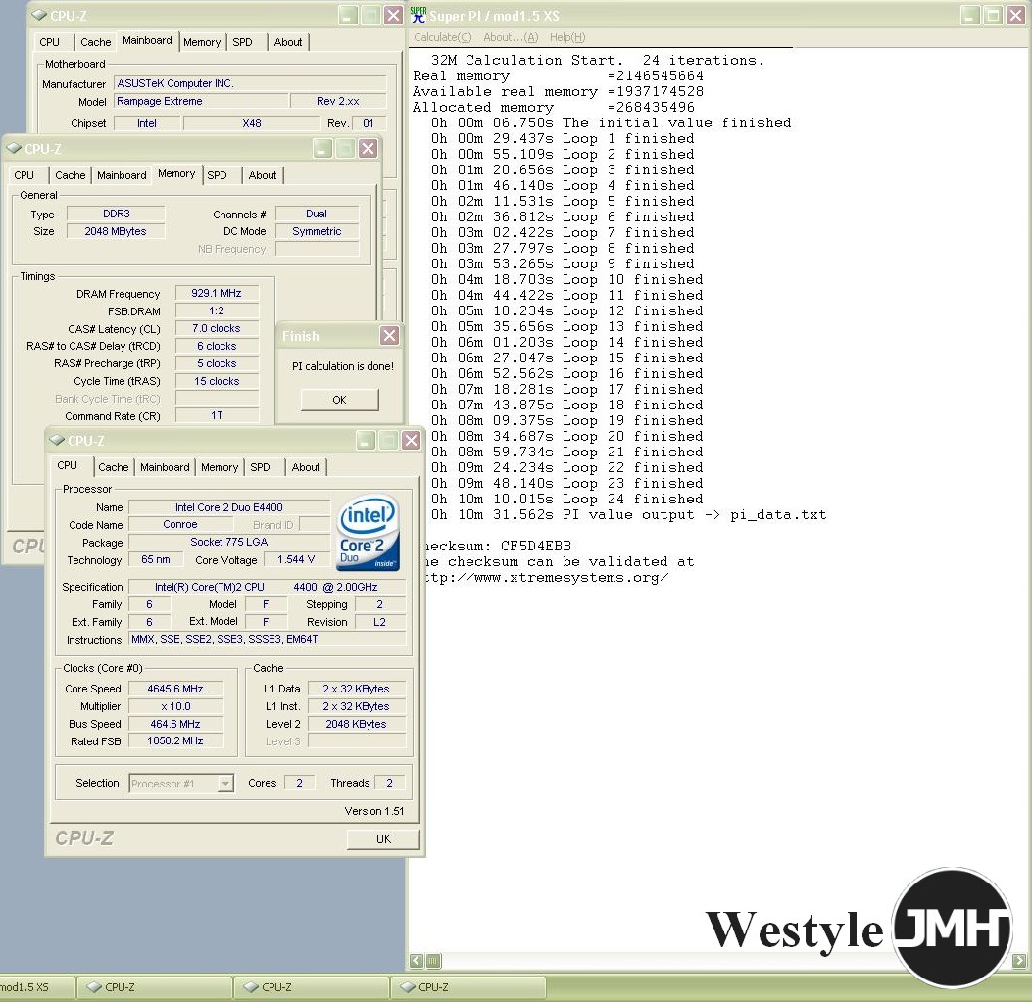Screen dimensions: 1032x1002
Task: Select Memory tab in the Mainboard CPU-Z window
Action: (201, 41)
